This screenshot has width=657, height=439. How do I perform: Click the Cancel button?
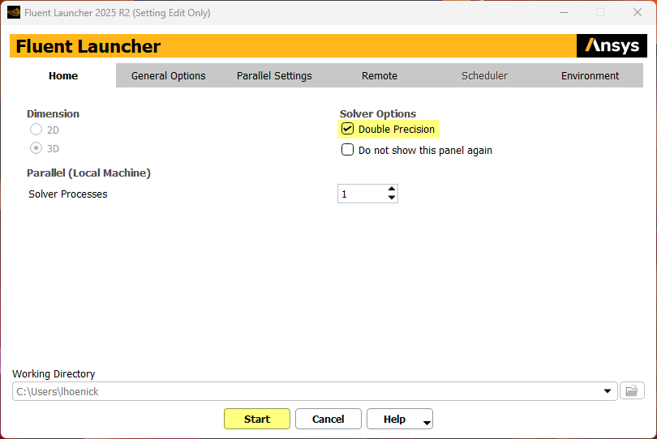click(328, 419)
